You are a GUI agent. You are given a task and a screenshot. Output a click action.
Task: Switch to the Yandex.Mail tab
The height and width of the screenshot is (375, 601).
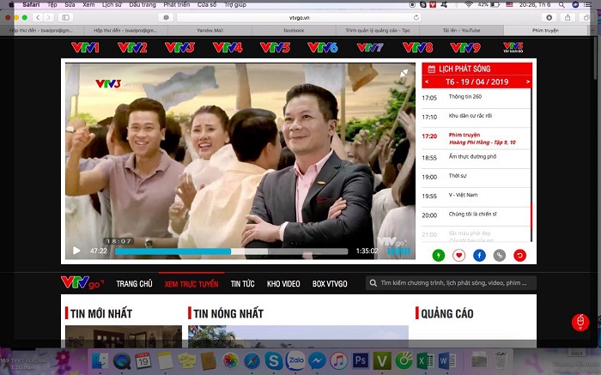coord(210,30)
